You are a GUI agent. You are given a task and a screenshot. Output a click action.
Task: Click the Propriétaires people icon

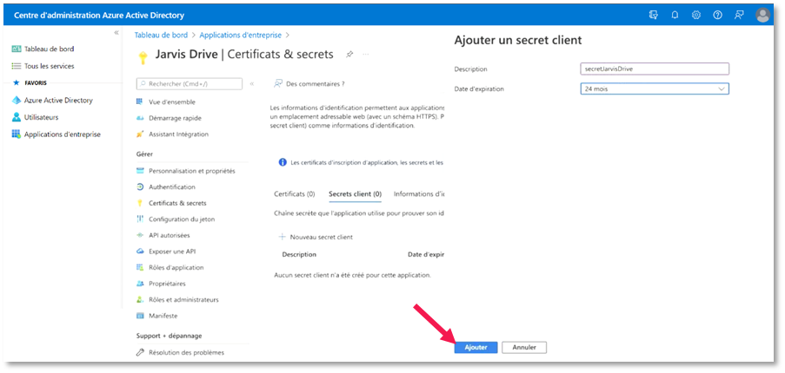point(140,284)
